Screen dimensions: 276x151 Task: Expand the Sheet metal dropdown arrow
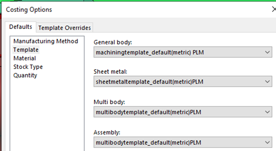pyautogui.click(x=267, y=81)
